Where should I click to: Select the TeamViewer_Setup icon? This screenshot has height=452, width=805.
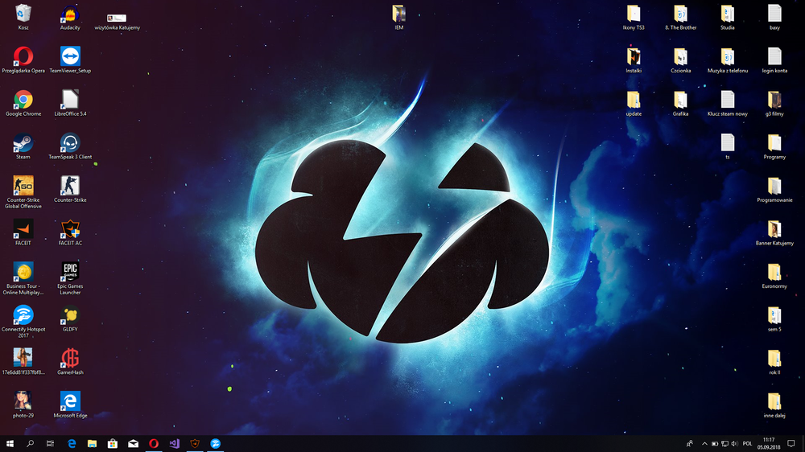pyautogui.click(x=70, y=60)
